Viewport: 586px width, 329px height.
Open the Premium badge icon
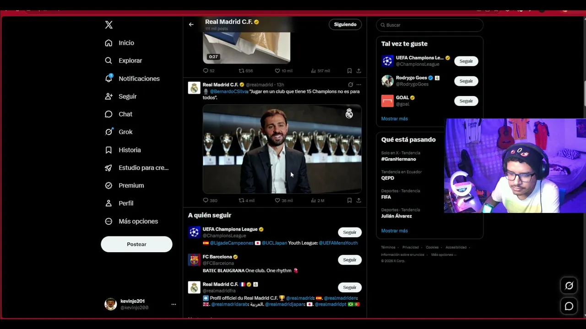point(109,186)
